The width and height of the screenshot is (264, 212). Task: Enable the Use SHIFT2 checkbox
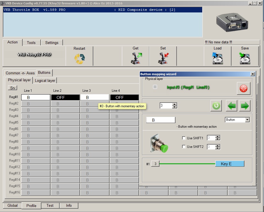(x=184, y=147)
